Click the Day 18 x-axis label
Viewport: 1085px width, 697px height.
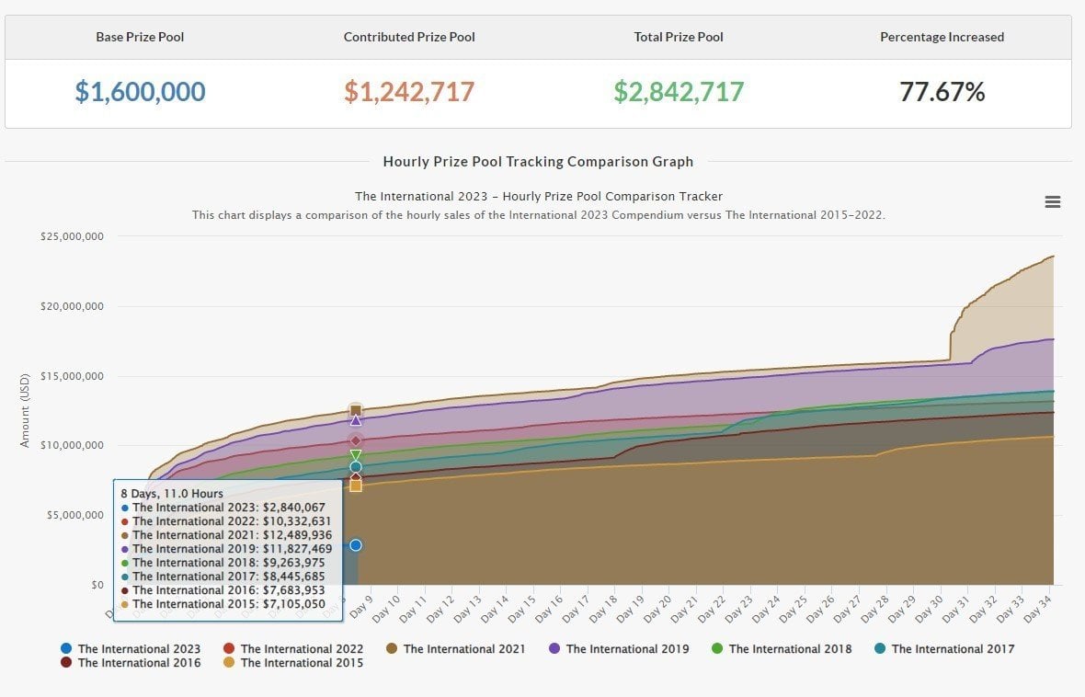pos(601,609)
